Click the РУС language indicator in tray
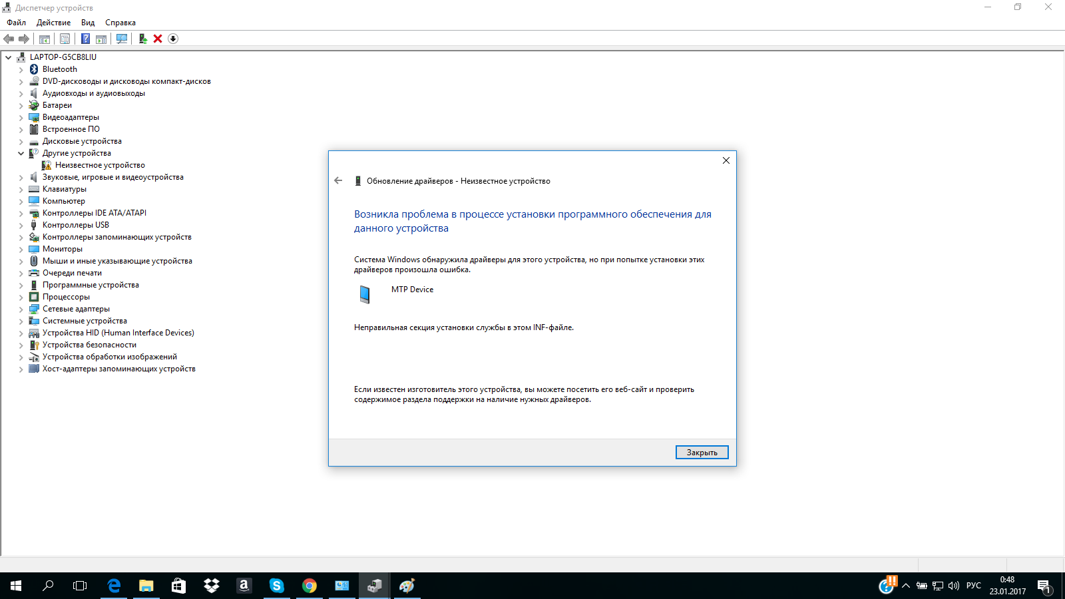The image size is (1065, 599). [973, 586]
